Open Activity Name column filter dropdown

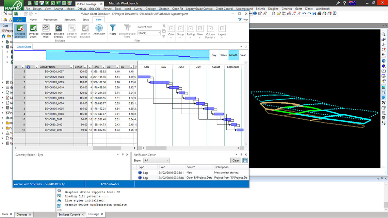tap(71, 67)
